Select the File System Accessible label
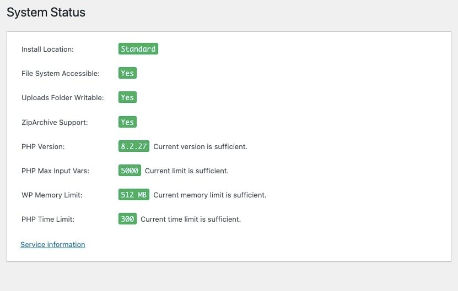 pos(61,73)
